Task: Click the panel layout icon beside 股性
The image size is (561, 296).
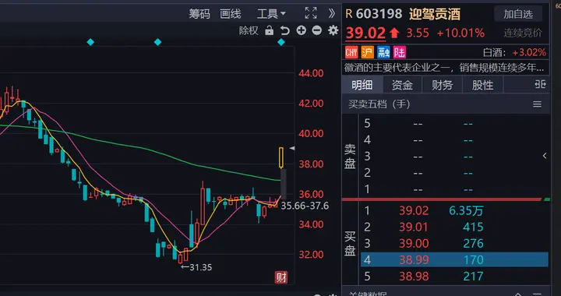Action: (x=540, y=84)
